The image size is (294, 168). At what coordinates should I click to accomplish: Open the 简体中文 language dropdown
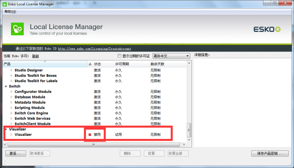coord(171,56)
